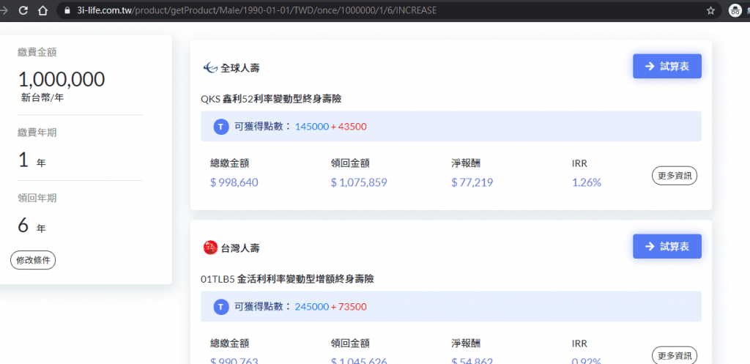Click the 繳費年期 label in sidebar
This screenshot has height=364, width=750.
click(x=37, y=133)
